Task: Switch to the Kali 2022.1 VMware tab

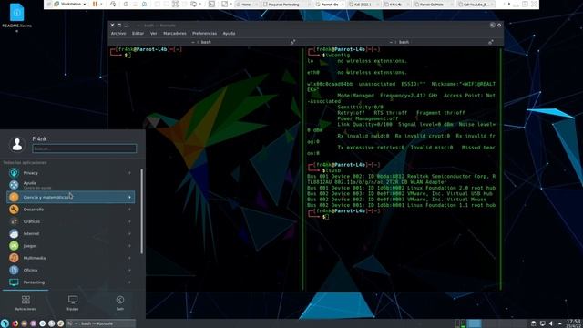Action: coord(363,5)
